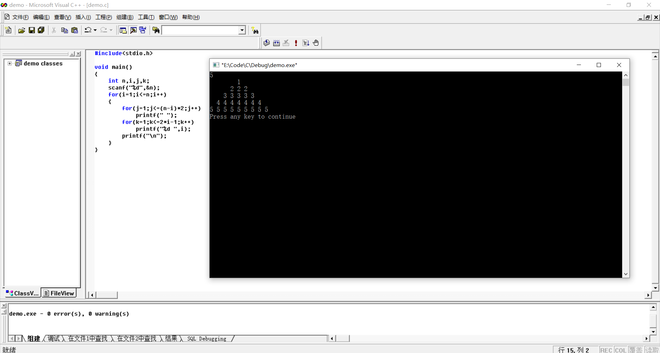Toggle the Output window icon
The height and width of the screenshot is (353, 660).
click(133, 30)
